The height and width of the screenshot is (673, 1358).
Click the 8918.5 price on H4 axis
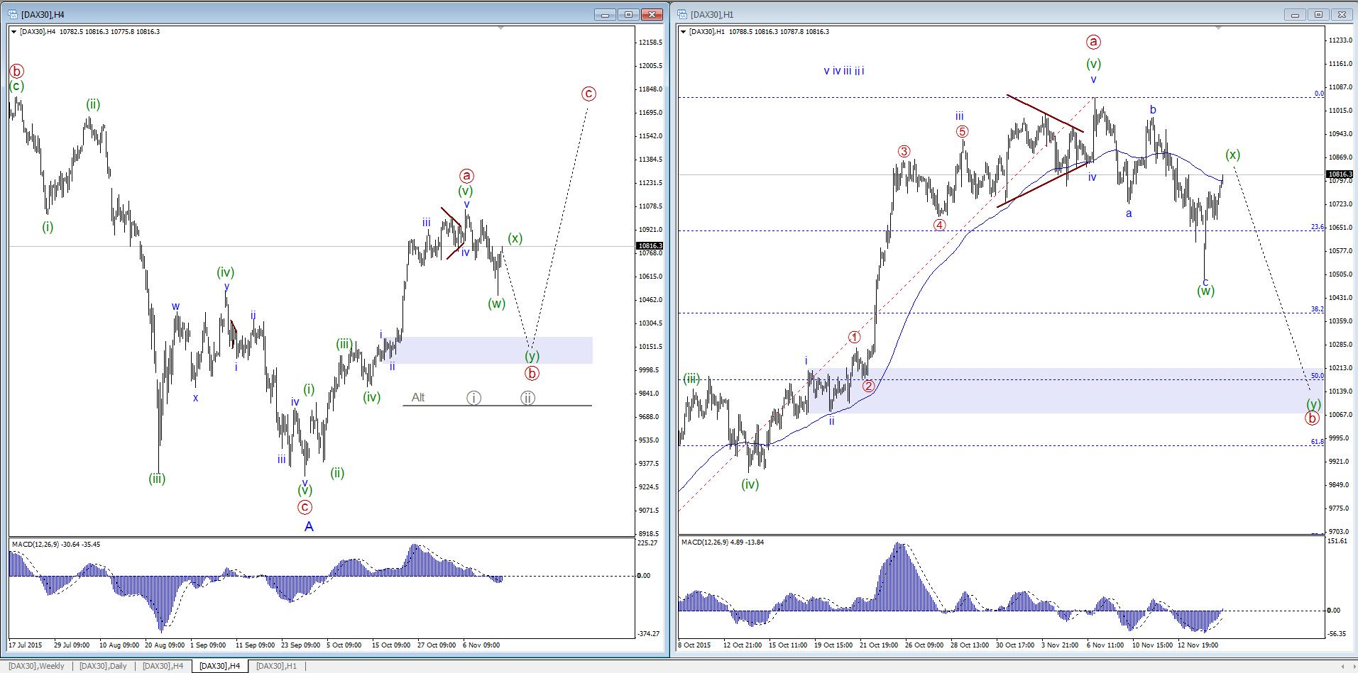tap(650, 534)
